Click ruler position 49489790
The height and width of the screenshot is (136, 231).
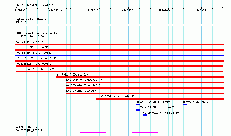(x=19, y=10)
